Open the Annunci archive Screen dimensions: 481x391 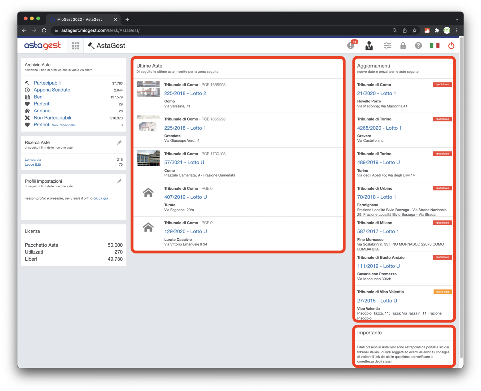pos(42,111)
